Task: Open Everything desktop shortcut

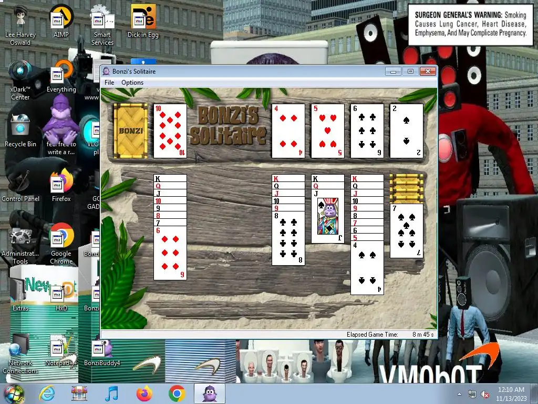Action: 61,76
